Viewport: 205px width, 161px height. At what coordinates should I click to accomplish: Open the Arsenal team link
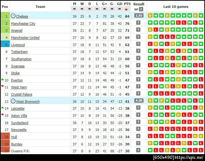[x=17, y=30]
